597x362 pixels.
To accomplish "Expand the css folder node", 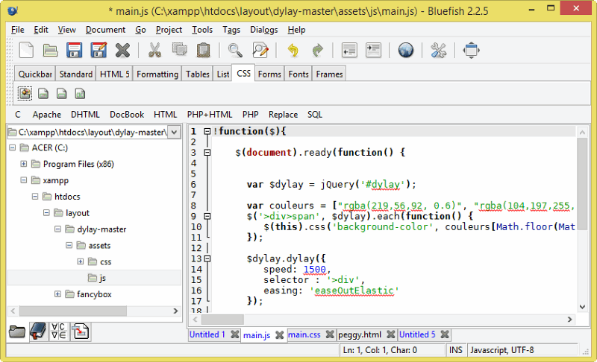I will 81,261.
